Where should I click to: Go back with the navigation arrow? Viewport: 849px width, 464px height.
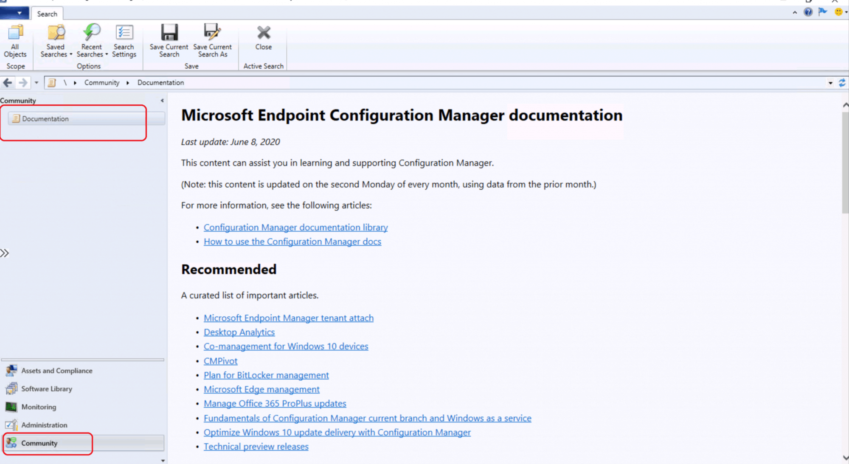8,82
